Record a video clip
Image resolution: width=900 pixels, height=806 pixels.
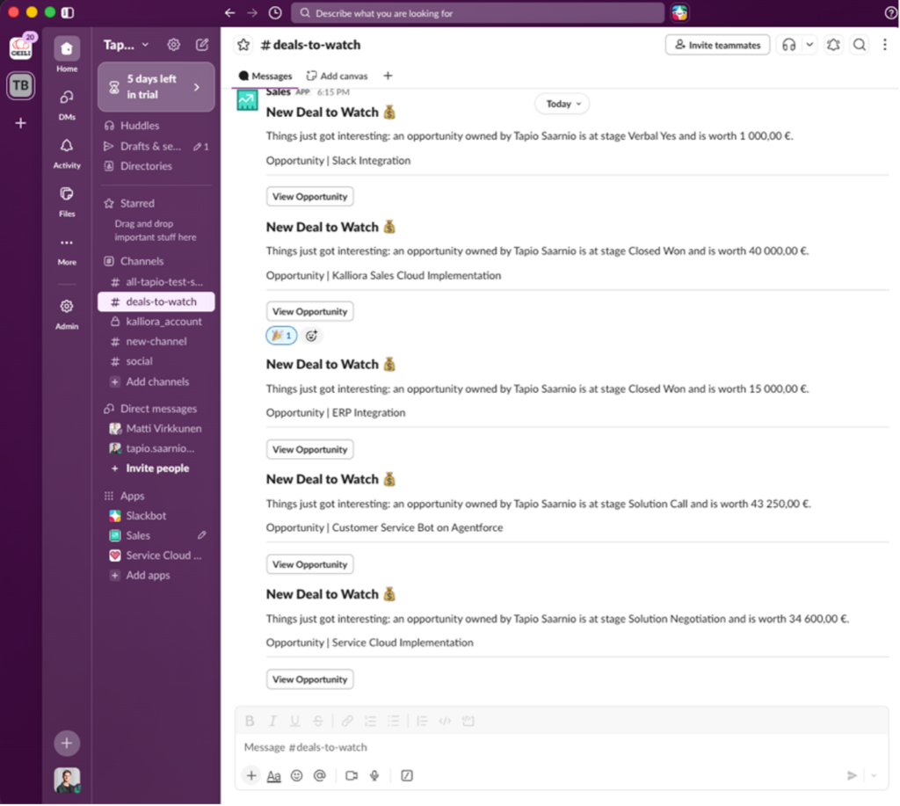[x=352, y=776]
